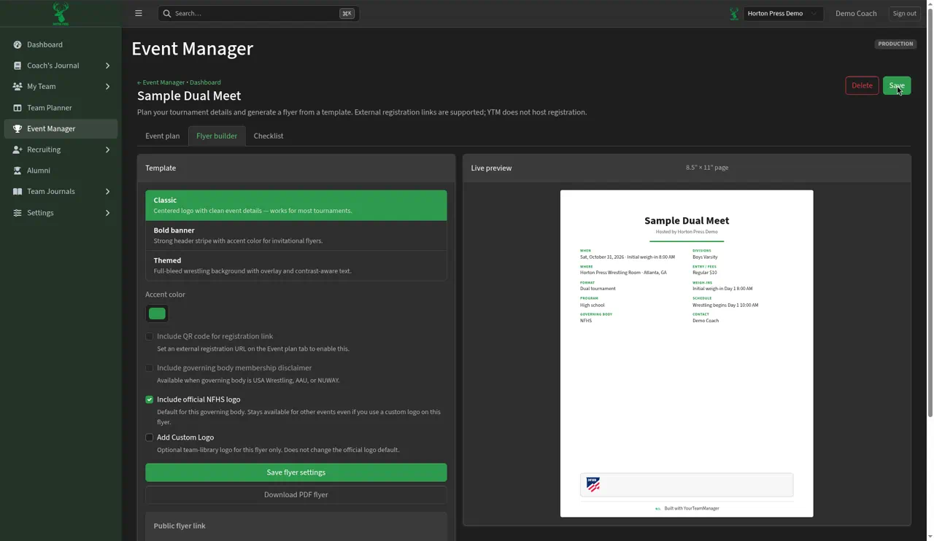Open the Horton Press Demo team dropdown
Image resolution: width=934 pixels, height=541 pixels.
pyautogui.click(x=783, y=13)
